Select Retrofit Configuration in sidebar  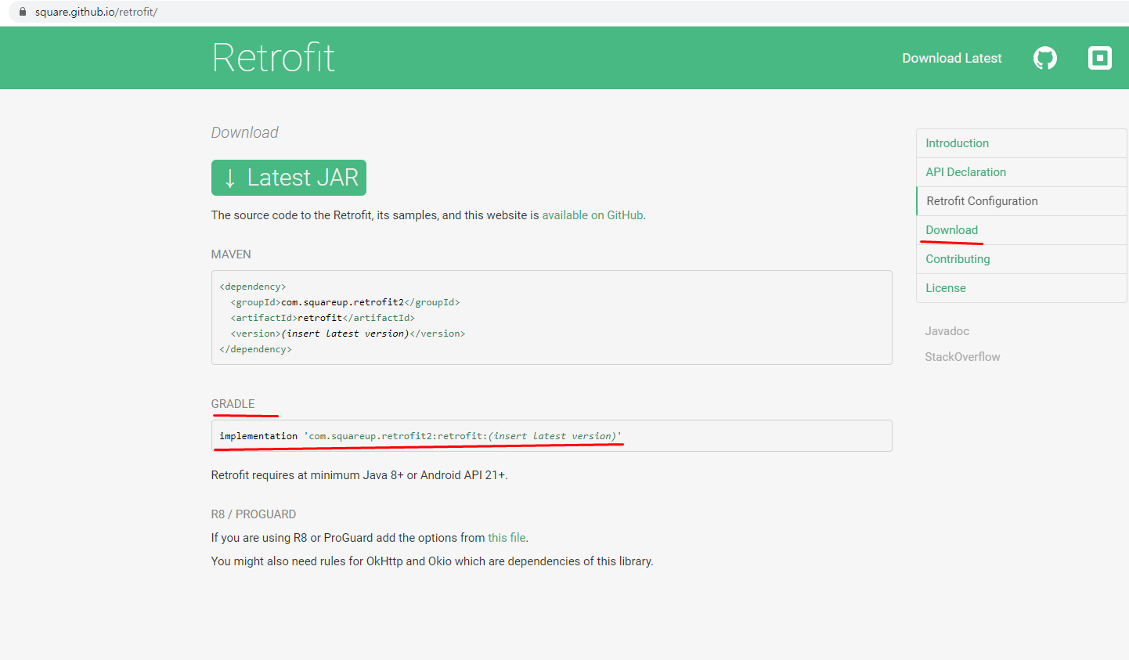point(1021,201)
